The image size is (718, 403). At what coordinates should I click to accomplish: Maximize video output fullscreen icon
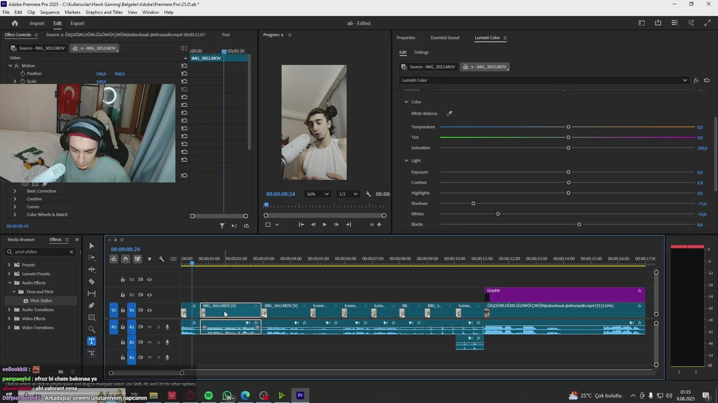coord(707,23)
